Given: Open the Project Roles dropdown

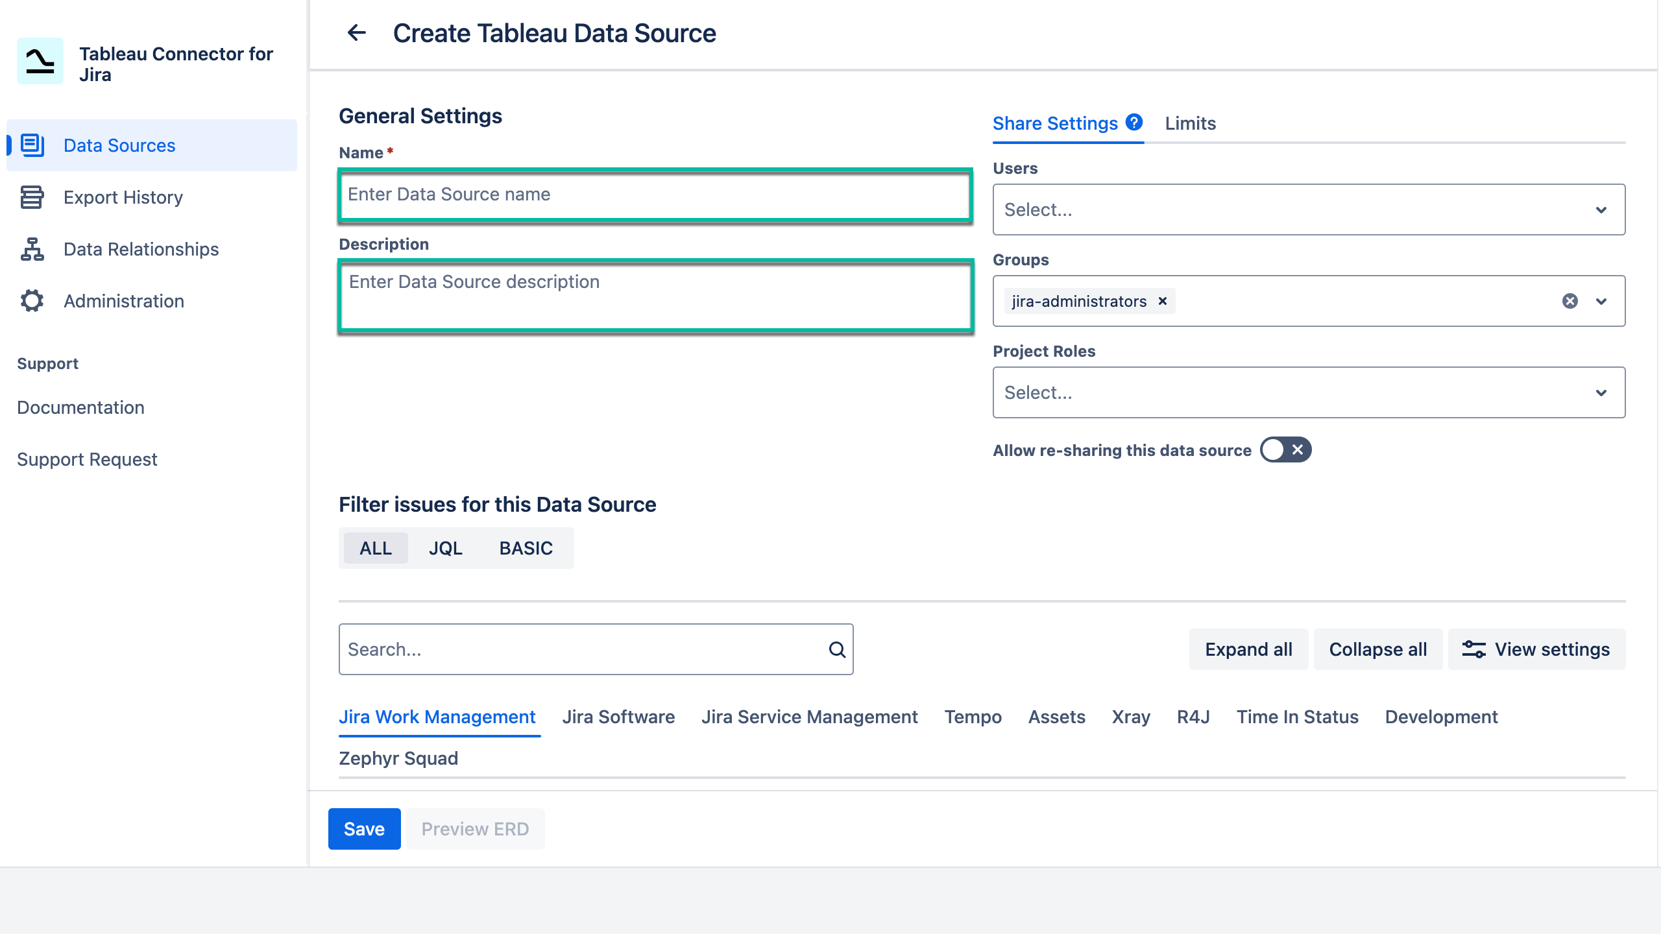Looking at the screenshot, I should pos(1308,392).
